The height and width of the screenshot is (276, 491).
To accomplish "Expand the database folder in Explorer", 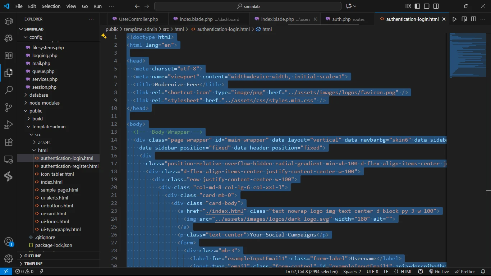I will point(38,95).
